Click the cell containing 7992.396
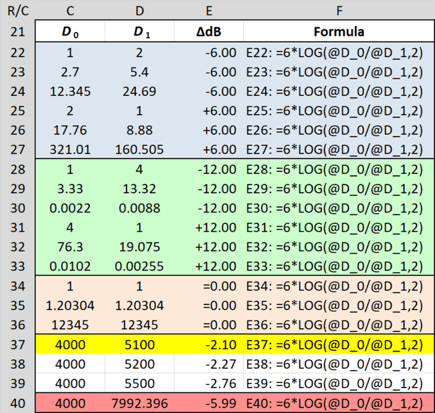Image resolution: width=435 pixels, height=413 pixels. (x=139, y=404)
